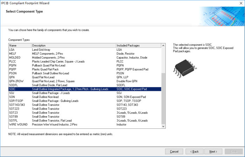Click the scroll down arrow in component list
The width and height of the screenshot is (245, 157).
tap(163, 127)
